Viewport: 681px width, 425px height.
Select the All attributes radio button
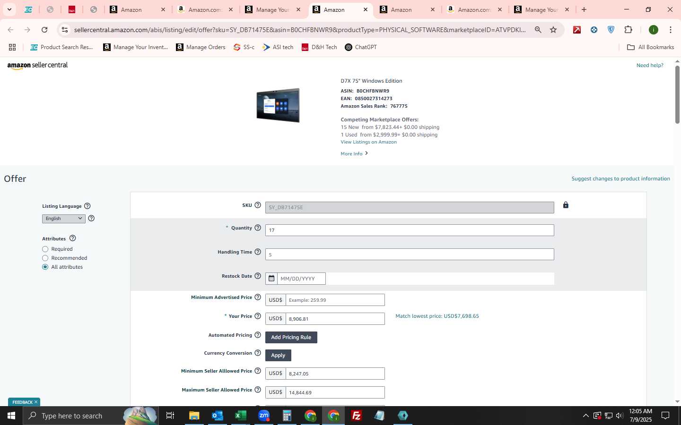tap(45, 267)
